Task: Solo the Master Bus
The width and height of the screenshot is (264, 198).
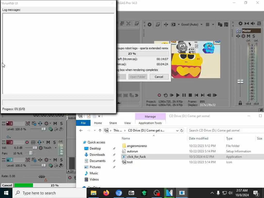Action: [254, 36]
